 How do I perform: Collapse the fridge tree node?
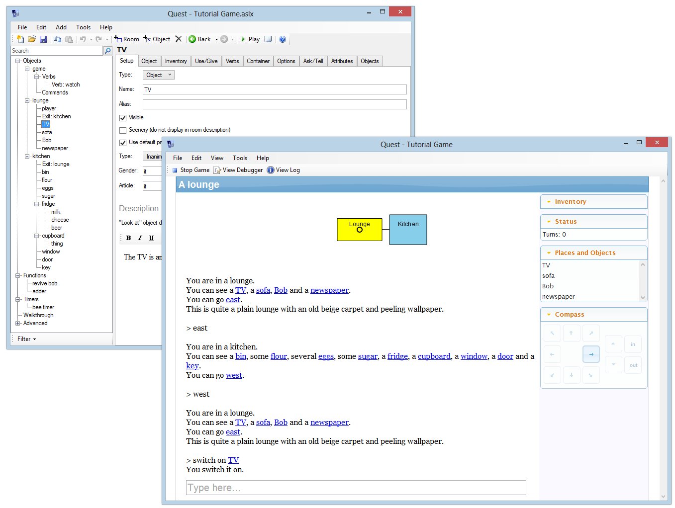click(x=37, y=204)
